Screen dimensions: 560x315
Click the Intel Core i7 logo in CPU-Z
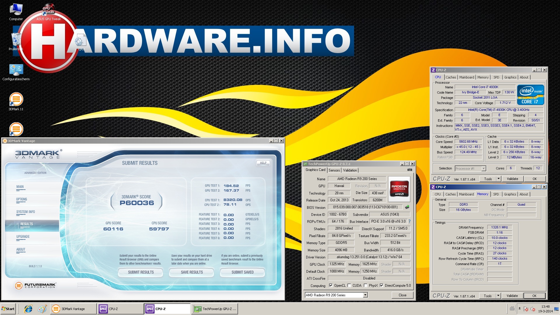(531, 94)
